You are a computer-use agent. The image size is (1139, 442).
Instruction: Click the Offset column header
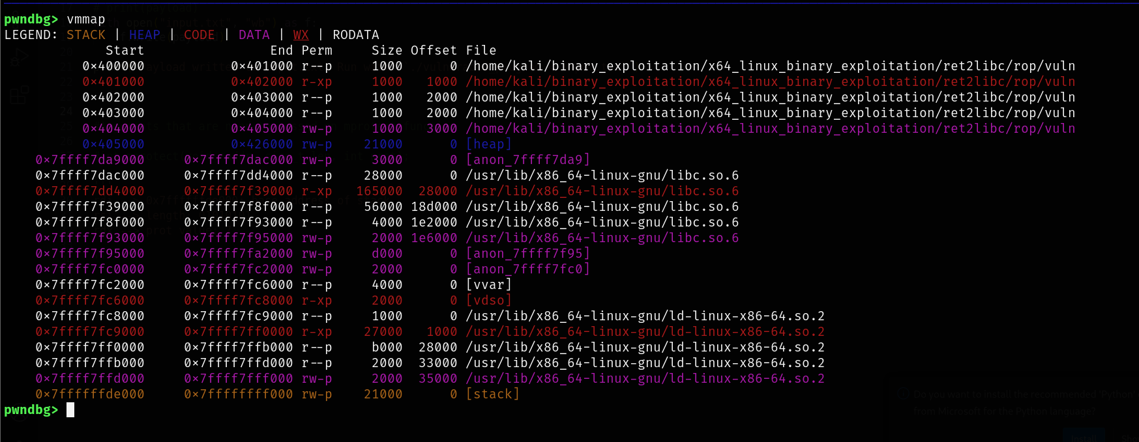tap(434, 51)
